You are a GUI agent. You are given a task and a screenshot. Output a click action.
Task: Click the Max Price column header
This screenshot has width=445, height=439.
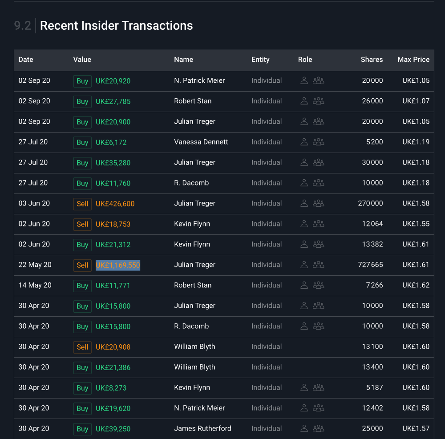pos(413,60)
